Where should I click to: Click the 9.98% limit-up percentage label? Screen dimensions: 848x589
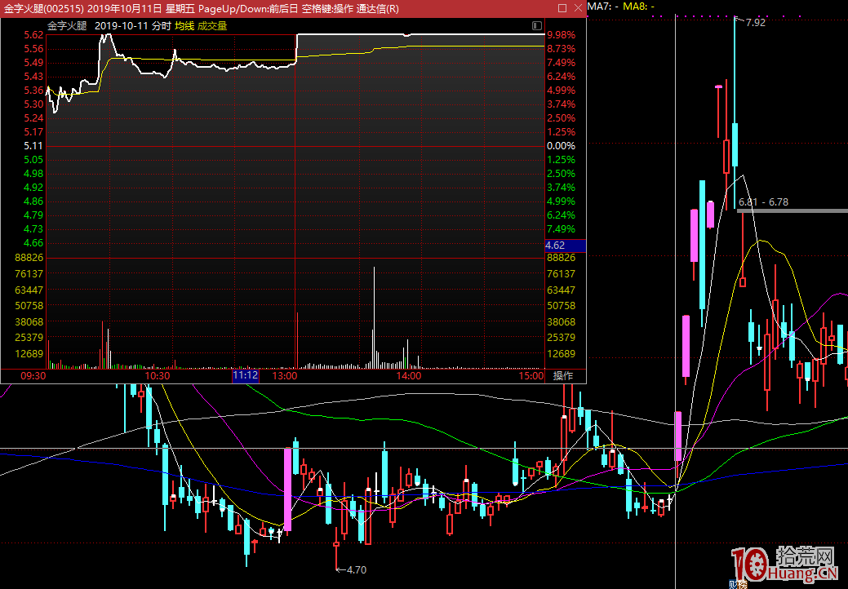coord(562,35)
